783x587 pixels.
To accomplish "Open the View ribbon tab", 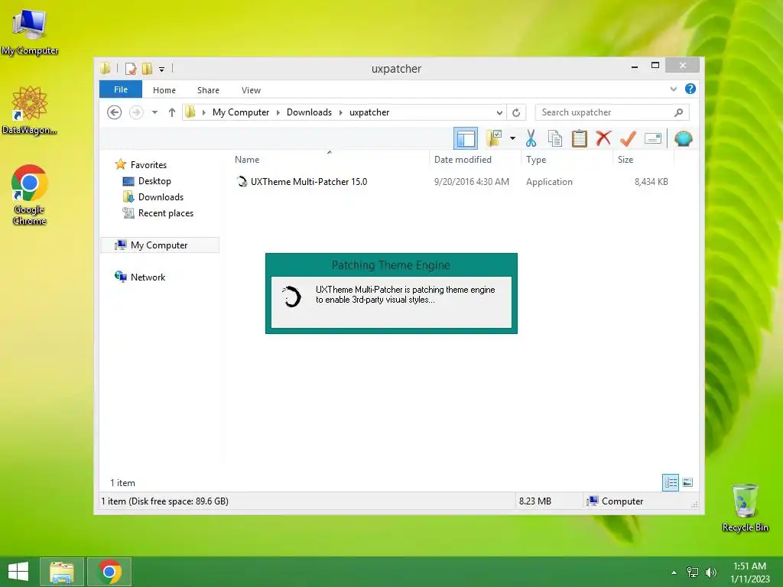I will [x=251, y=90].
